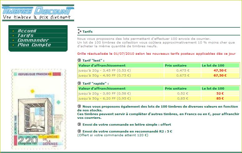The width and height of the screenshot is (242, 153).
Task: Select the 47,50 € lot price
Action: 220,71
